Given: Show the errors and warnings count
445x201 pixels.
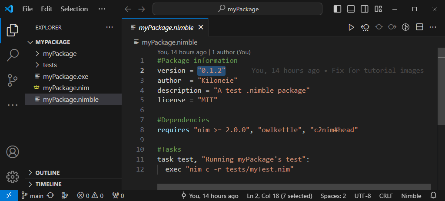Looking at the screenshot, I should pos(90,196).
